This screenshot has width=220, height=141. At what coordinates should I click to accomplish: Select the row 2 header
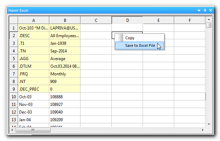point(14,35)
